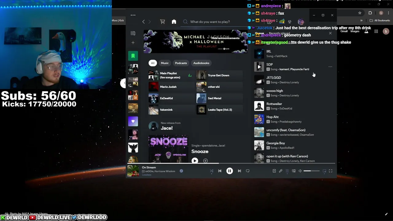Select queue song Georgia Boy

point(294,145)
